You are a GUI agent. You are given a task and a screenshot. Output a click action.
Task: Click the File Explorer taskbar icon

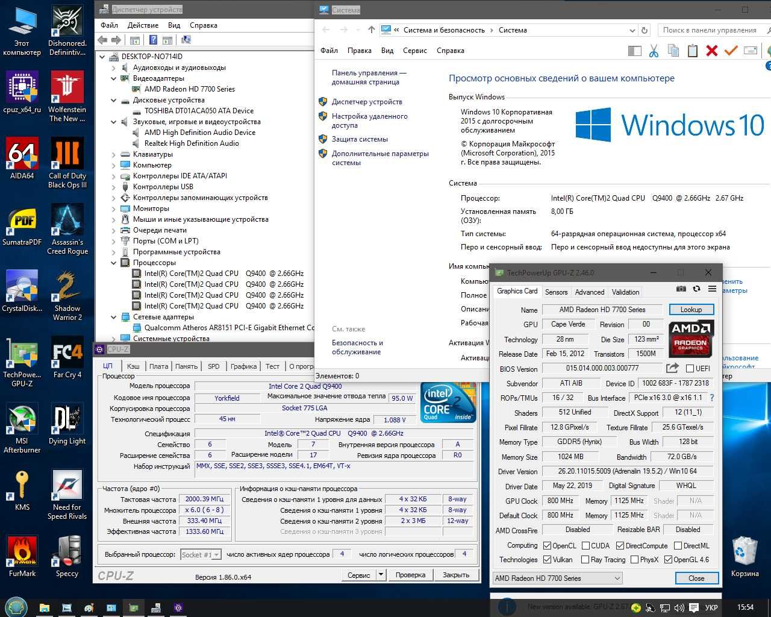[x=45, y=607]
